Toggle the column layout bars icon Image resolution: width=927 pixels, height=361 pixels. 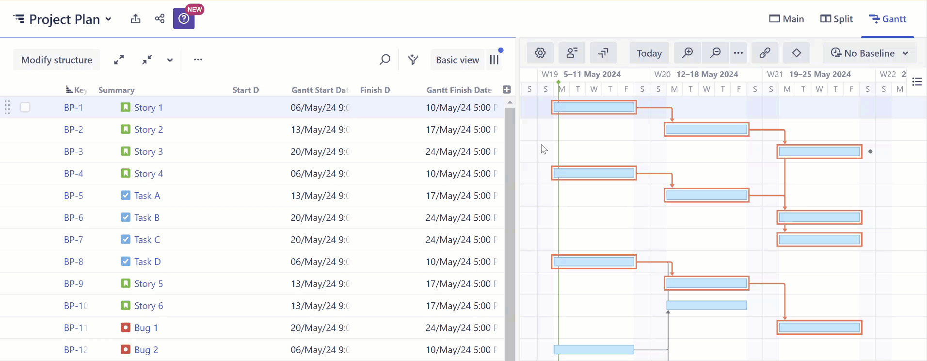pos(494,60)
